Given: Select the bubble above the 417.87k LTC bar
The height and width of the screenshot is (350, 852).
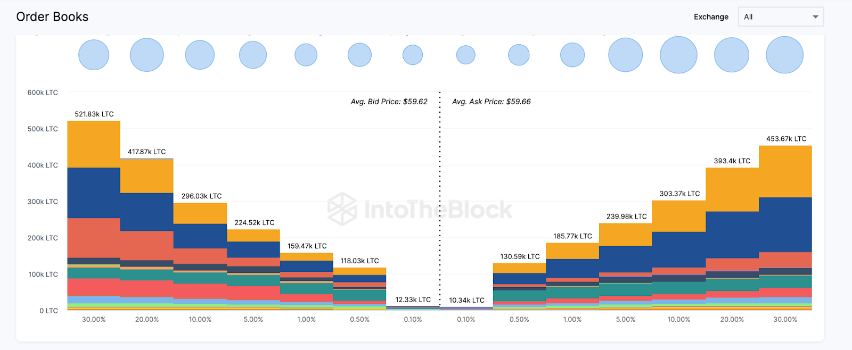Looking at the screenshot, I should click(x=146, y=55).
